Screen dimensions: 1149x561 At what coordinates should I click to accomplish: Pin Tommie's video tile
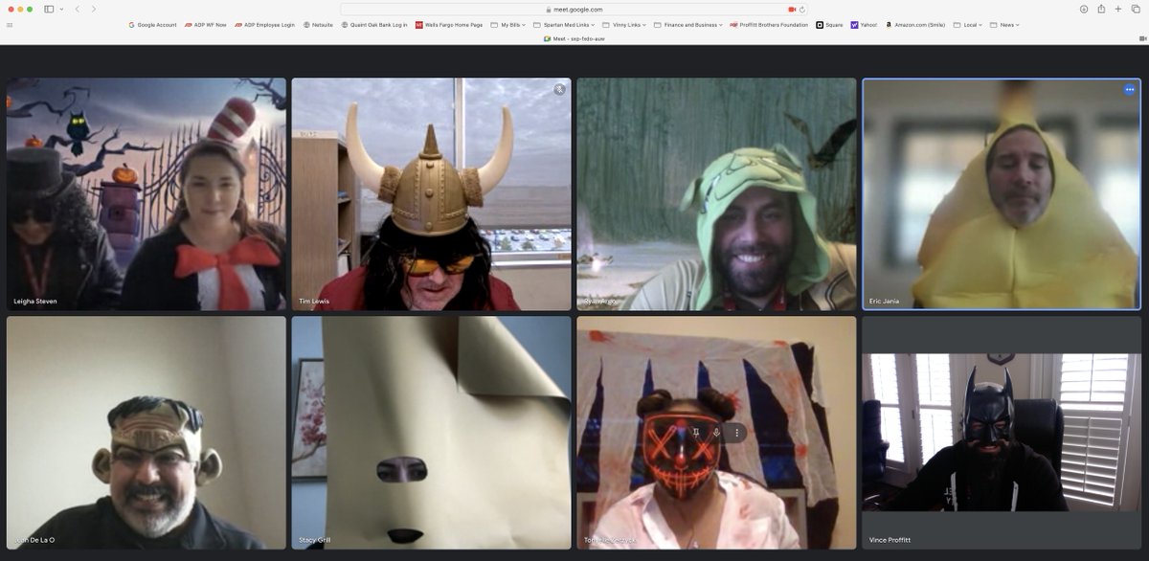(696, 432)
